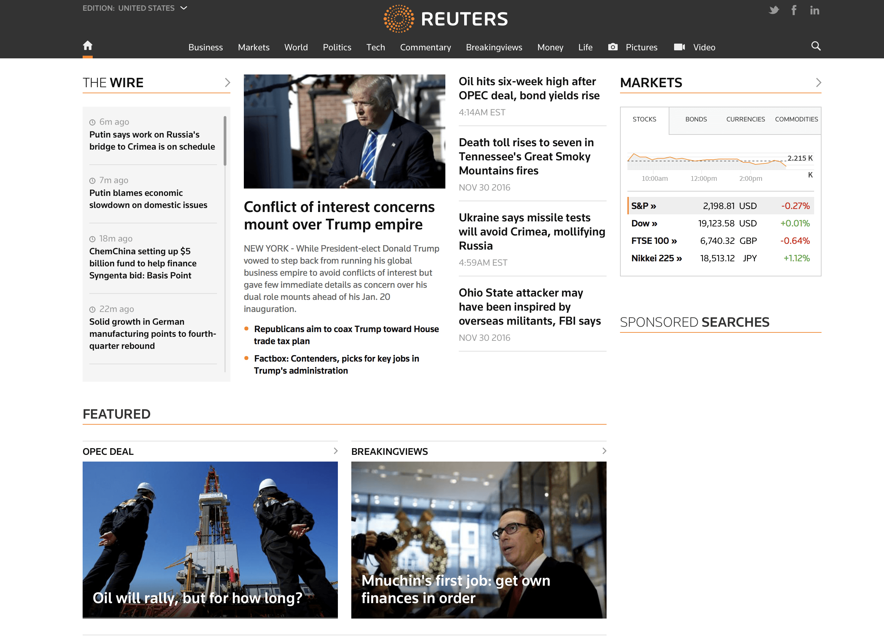Open Breakingviews in navigation bar
Viewport: 884px width, 638px height.
[494, 47]
